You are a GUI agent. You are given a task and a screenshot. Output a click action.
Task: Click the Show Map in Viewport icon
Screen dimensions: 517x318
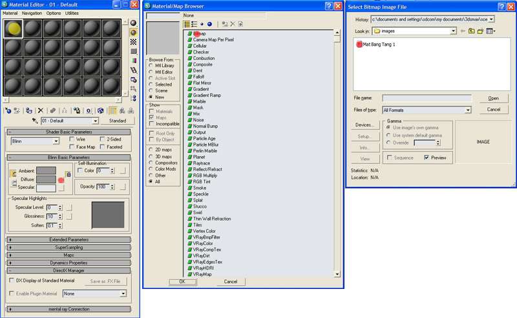(100, 110)
